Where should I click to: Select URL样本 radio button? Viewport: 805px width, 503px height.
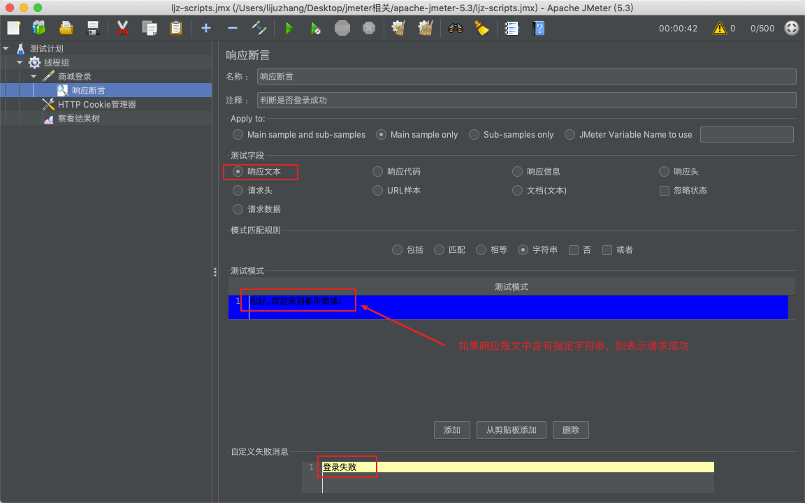tap(377, 191)
